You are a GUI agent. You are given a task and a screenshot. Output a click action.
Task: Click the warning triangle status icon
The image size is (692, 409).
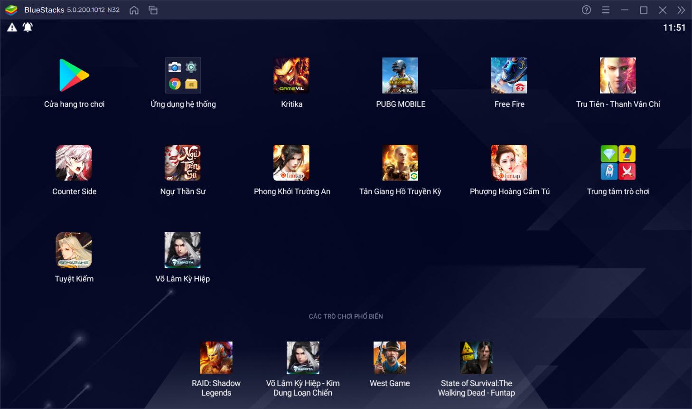point(12,28)
